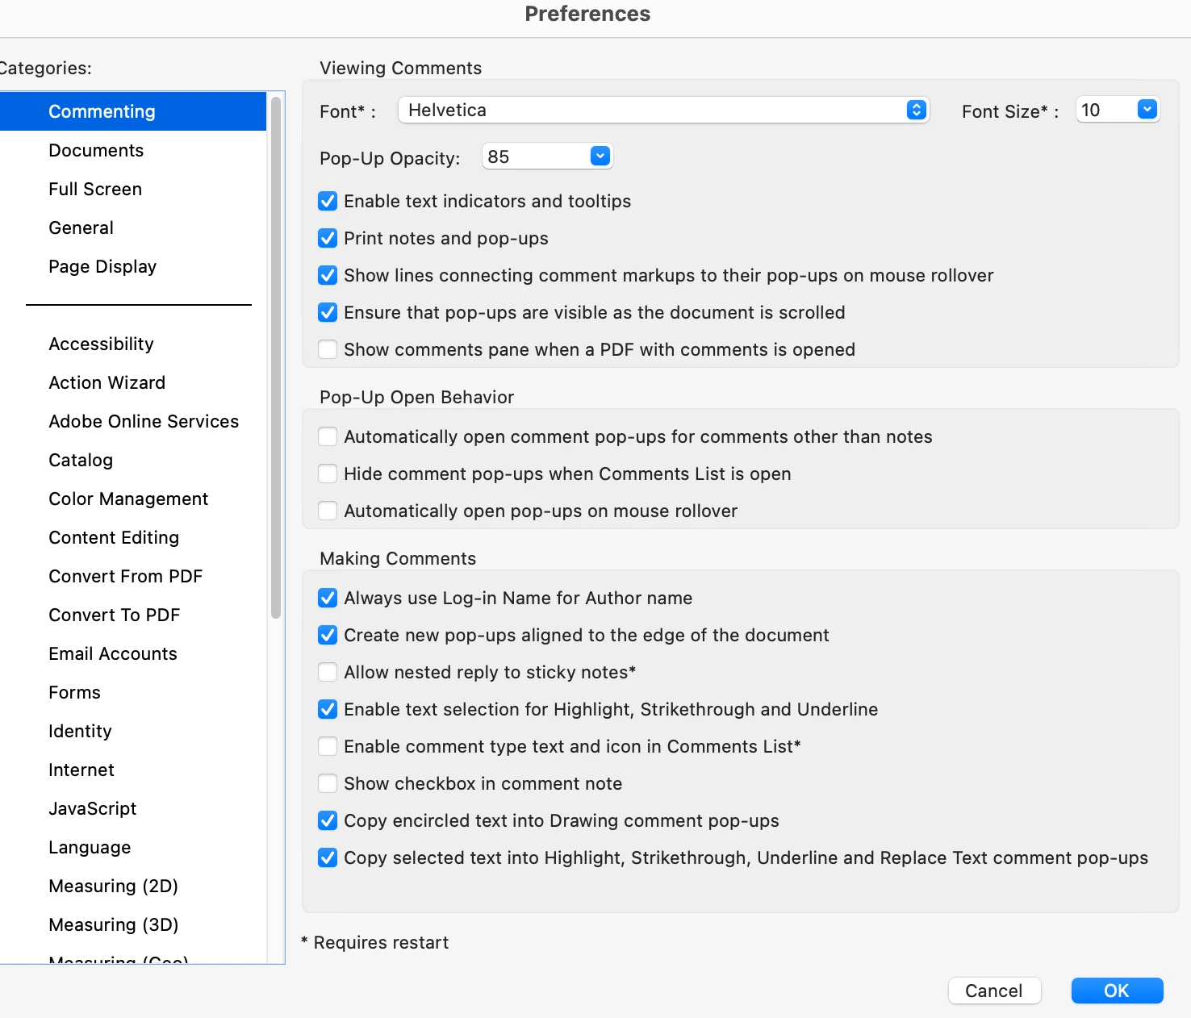
Task: Open the JavaScript preferences category
Action: pyautogui.click(x=92, y=808)
